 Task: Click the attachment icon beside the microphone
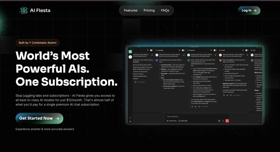(223, 121)
